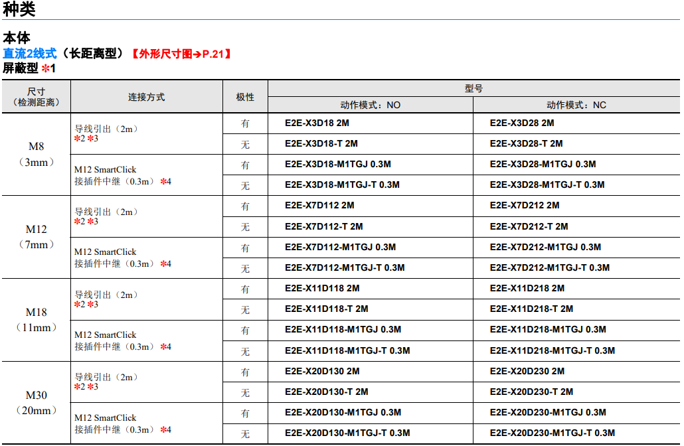Select model E2E-X3D28 2M
The width and height of the screenshot is (684, 446).
(x=522, y=123)
